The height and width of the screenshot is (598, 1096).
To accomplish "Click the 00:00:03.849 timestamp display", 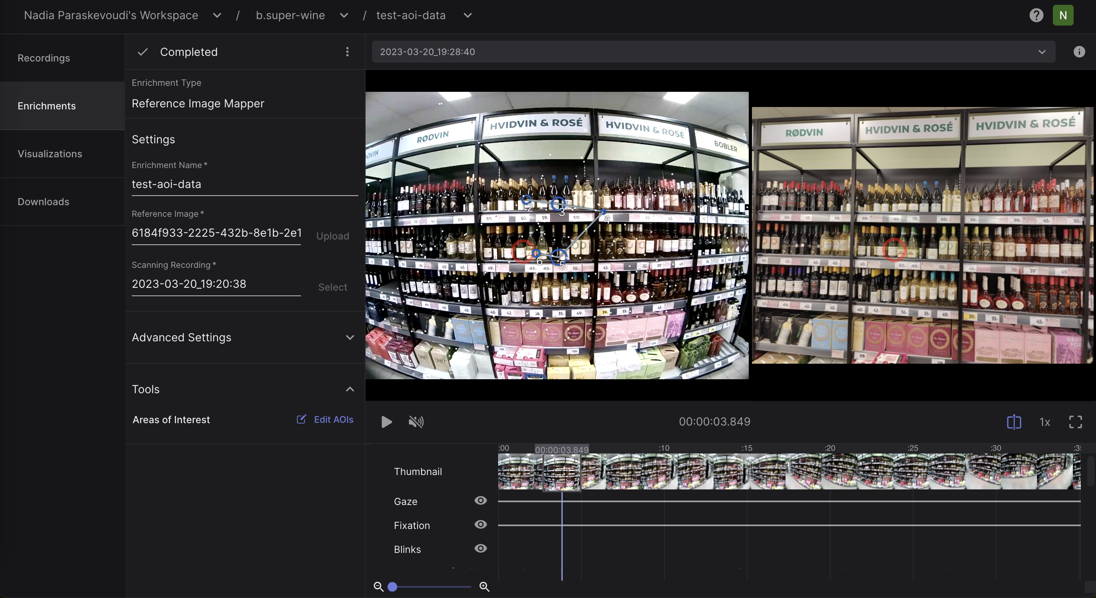I will pos(714,422).
